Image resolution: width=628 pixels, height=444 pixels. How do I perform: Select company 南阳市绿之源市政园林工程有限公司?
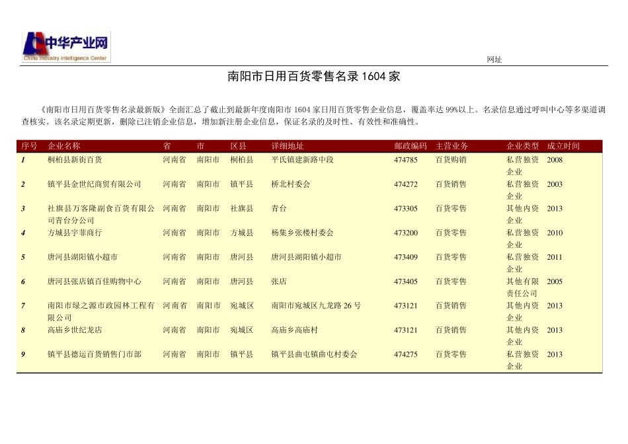click(x=101, y=311)
